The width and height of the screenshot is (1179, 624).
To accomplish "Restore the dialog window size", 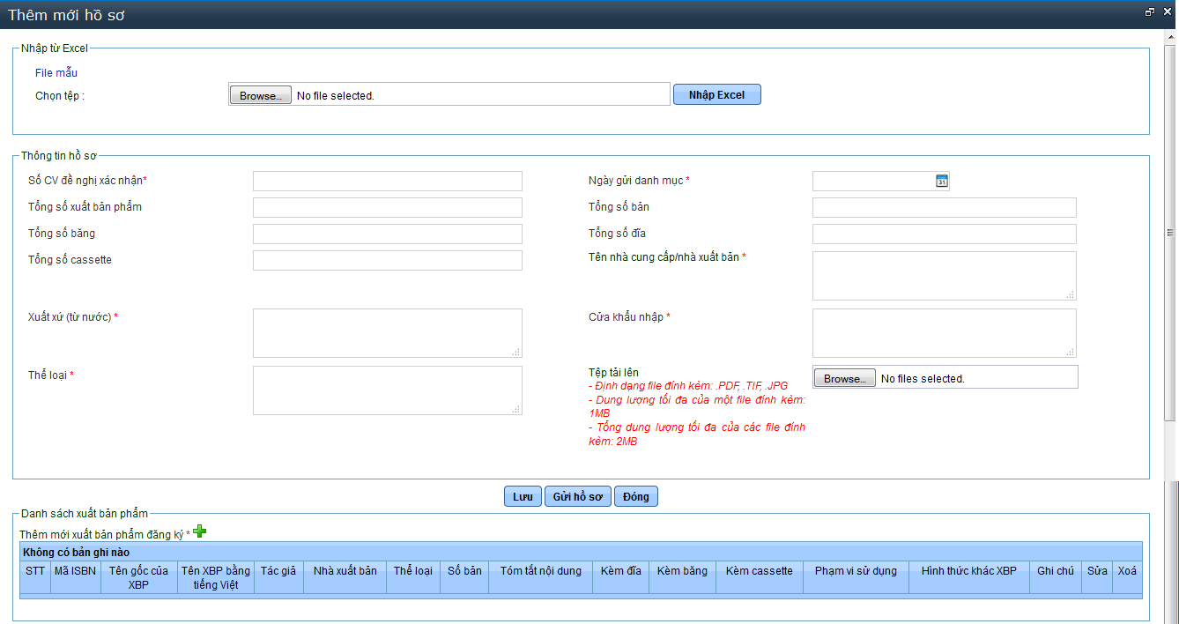I will click(x=1149, y=11).
